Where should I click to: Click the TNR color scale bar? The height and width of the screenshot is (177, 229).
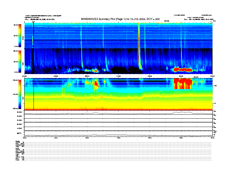[x=20, y=94]
